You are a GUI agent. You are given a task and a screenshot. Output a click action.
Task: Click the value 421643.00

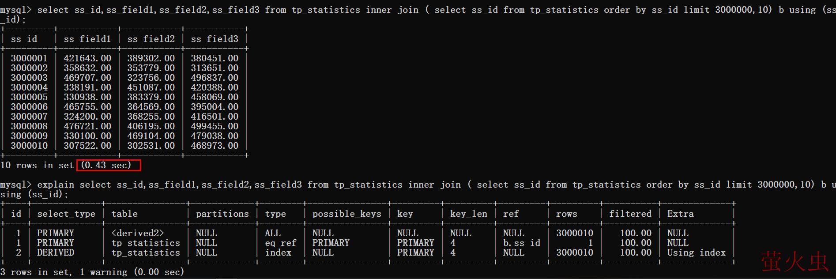pos(87,59)
